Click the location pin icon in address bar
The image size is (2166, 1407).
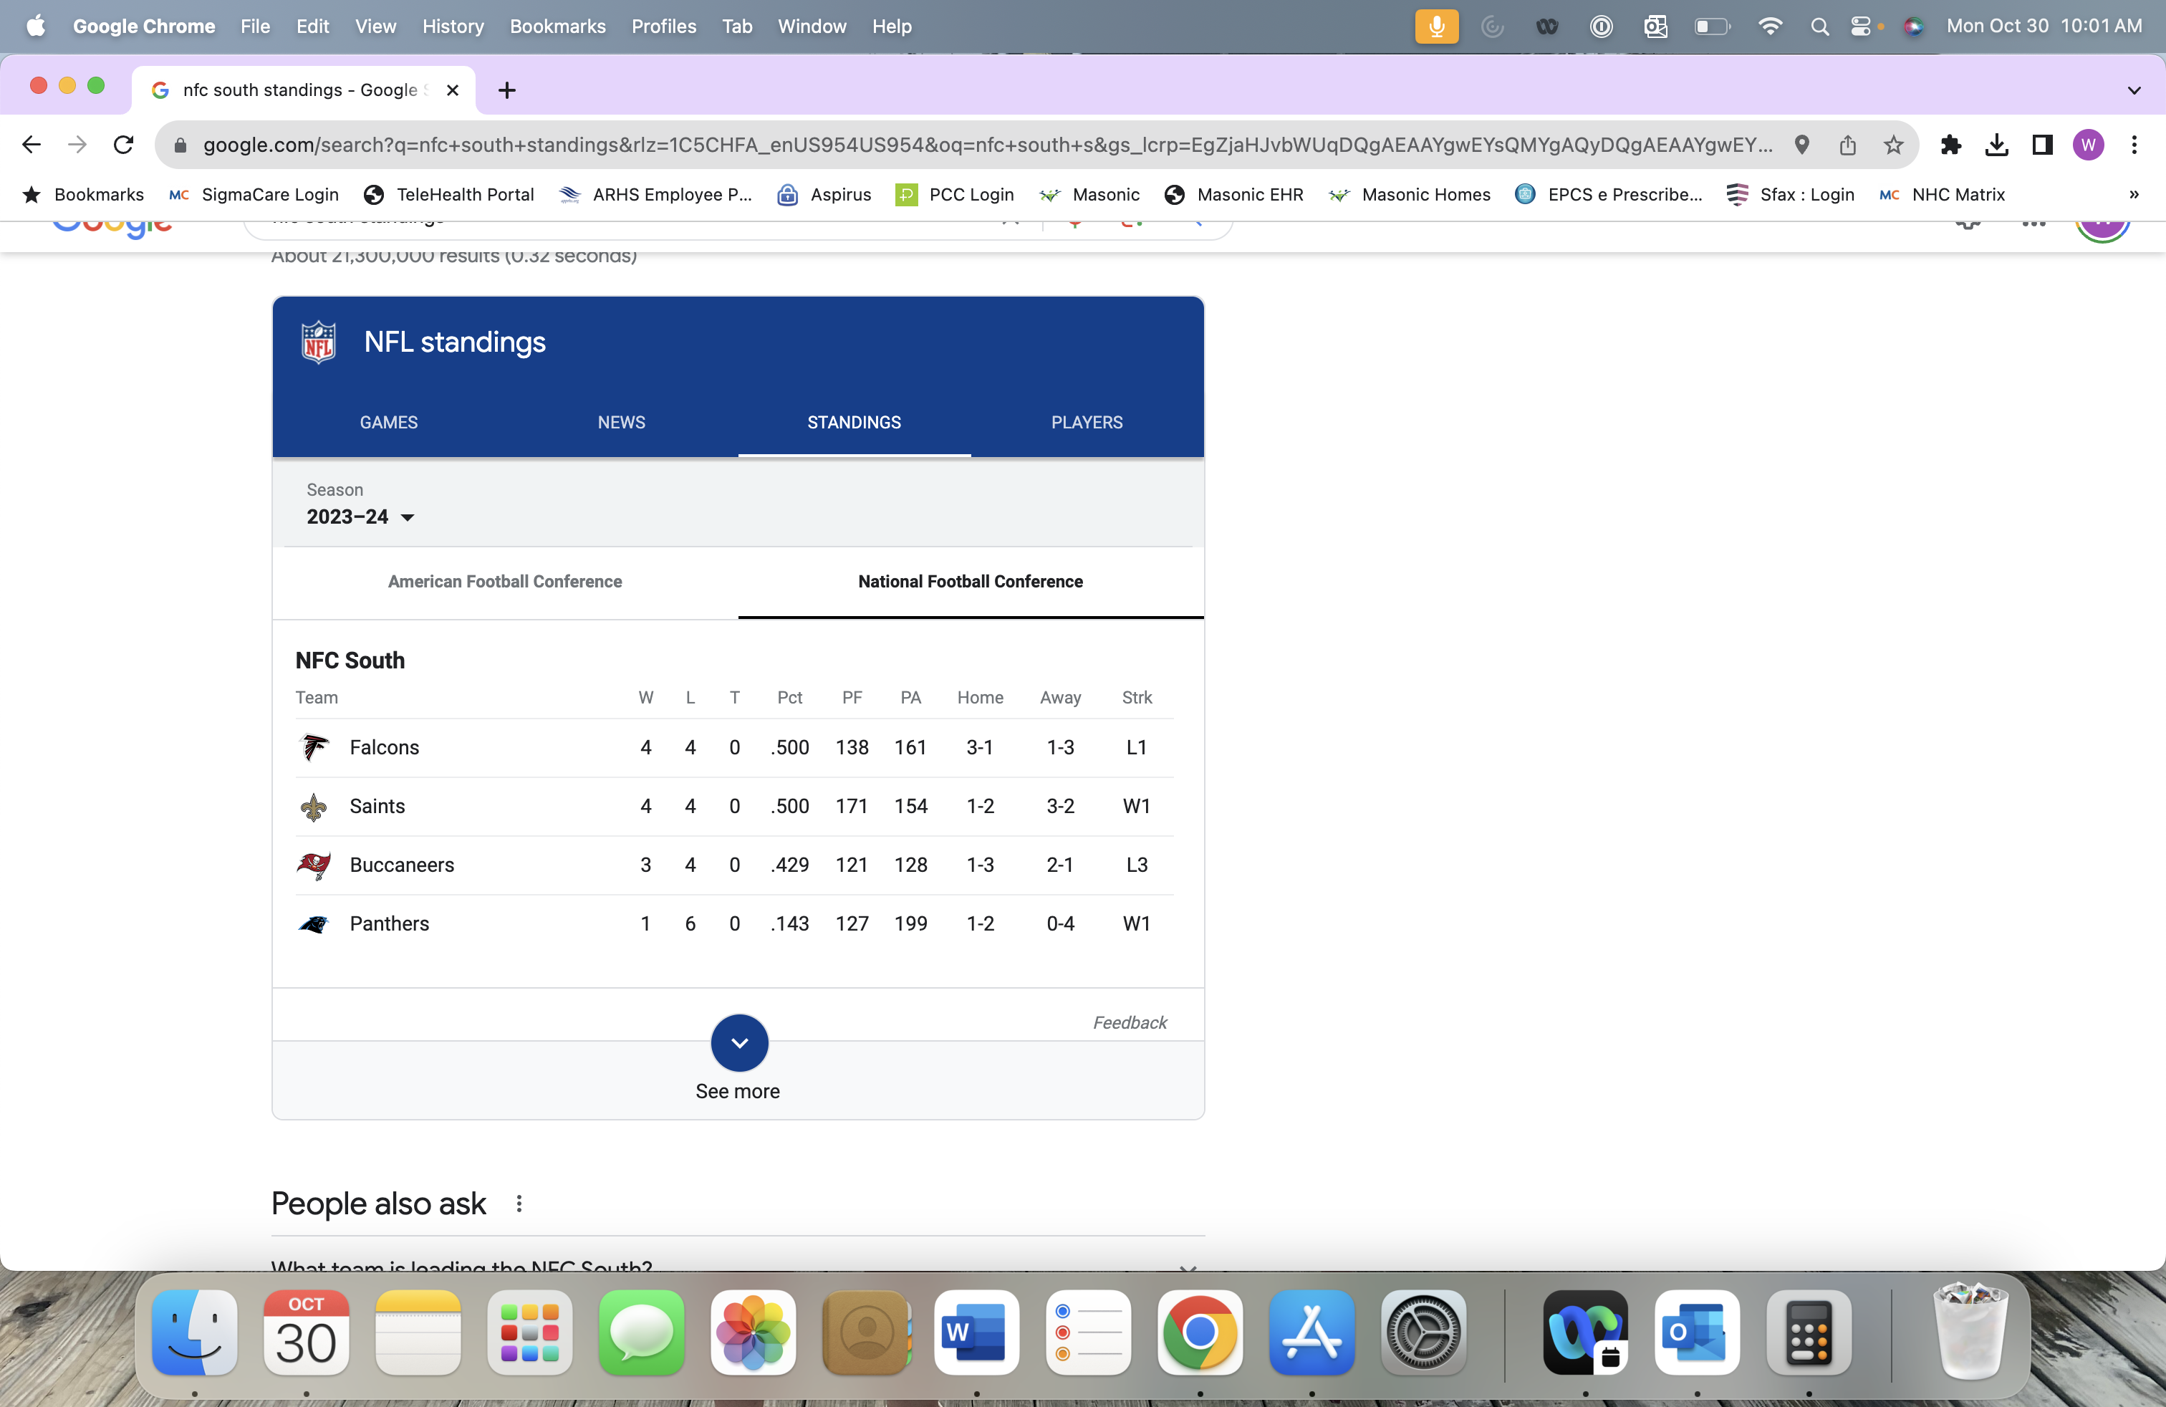click(x=1802, y=145)
